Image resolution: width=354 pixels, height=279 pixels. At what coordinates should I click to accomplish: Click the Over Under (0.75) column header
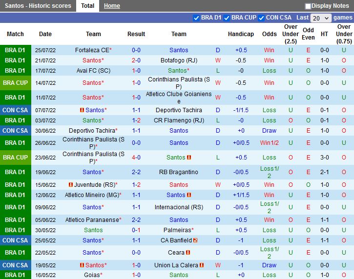coord(344,34)
